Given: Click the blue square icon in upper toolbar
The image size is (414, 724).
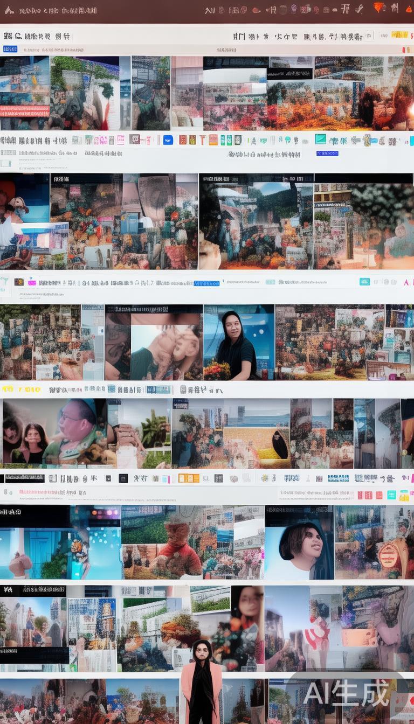Looking at the screenshot, I should [x=168, y=140].
